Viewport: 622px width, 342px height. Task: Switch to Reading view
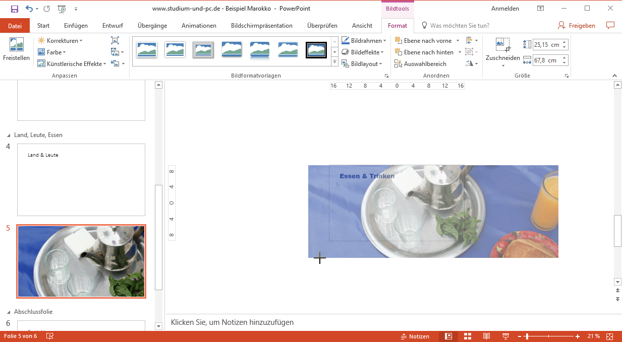486,336
